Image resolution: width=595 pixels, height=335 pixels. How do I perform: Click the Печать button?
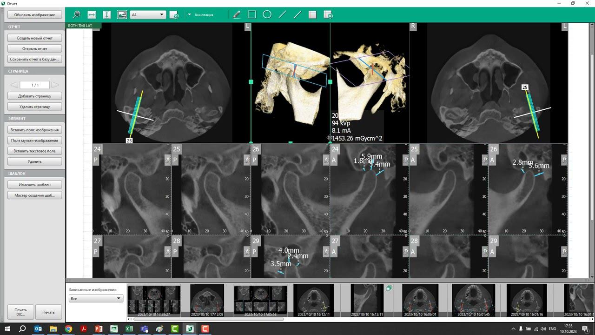pos(48,312)
